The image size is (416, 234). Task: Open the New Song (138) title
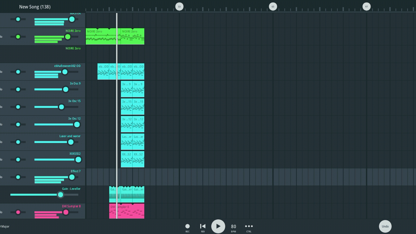[35, 6]
